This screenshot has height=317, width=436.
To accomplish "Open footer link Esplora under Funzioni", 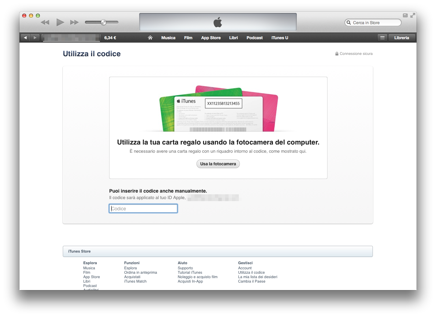I will pos(130,268).
